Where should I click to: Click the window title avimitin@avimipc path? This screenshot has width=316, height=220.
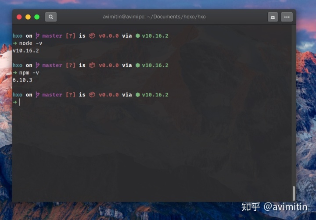coord(154,17)
